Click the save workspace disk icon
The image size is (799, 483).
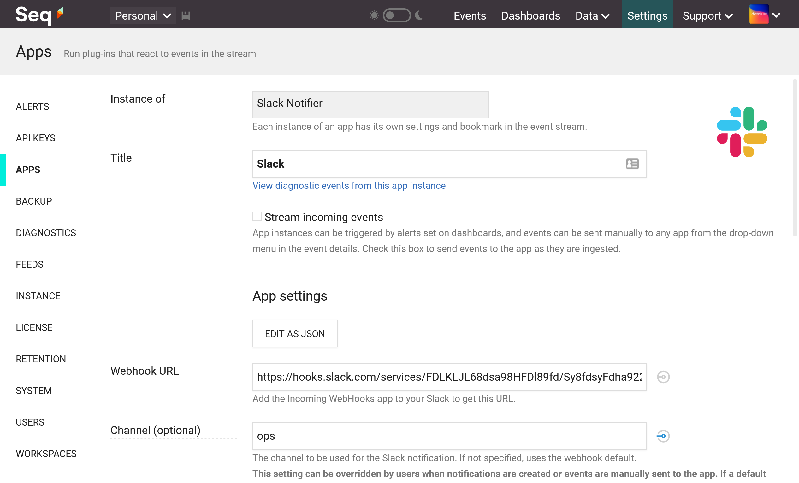tap(186, 15)
